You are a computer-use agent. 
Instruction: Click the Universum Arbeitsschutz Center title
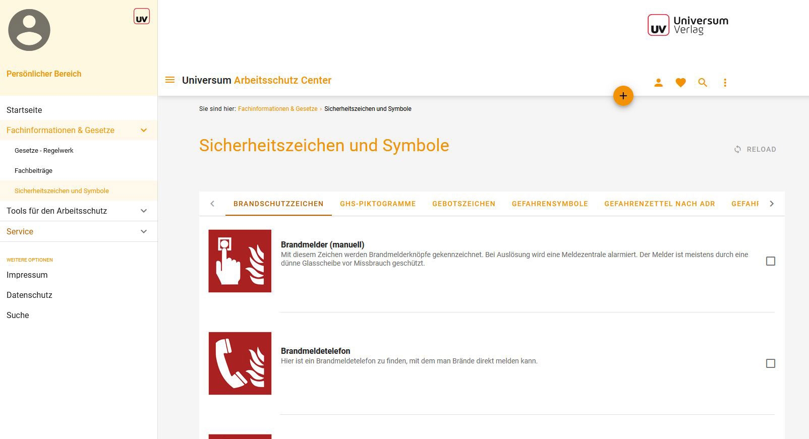(x=257, y=80)
